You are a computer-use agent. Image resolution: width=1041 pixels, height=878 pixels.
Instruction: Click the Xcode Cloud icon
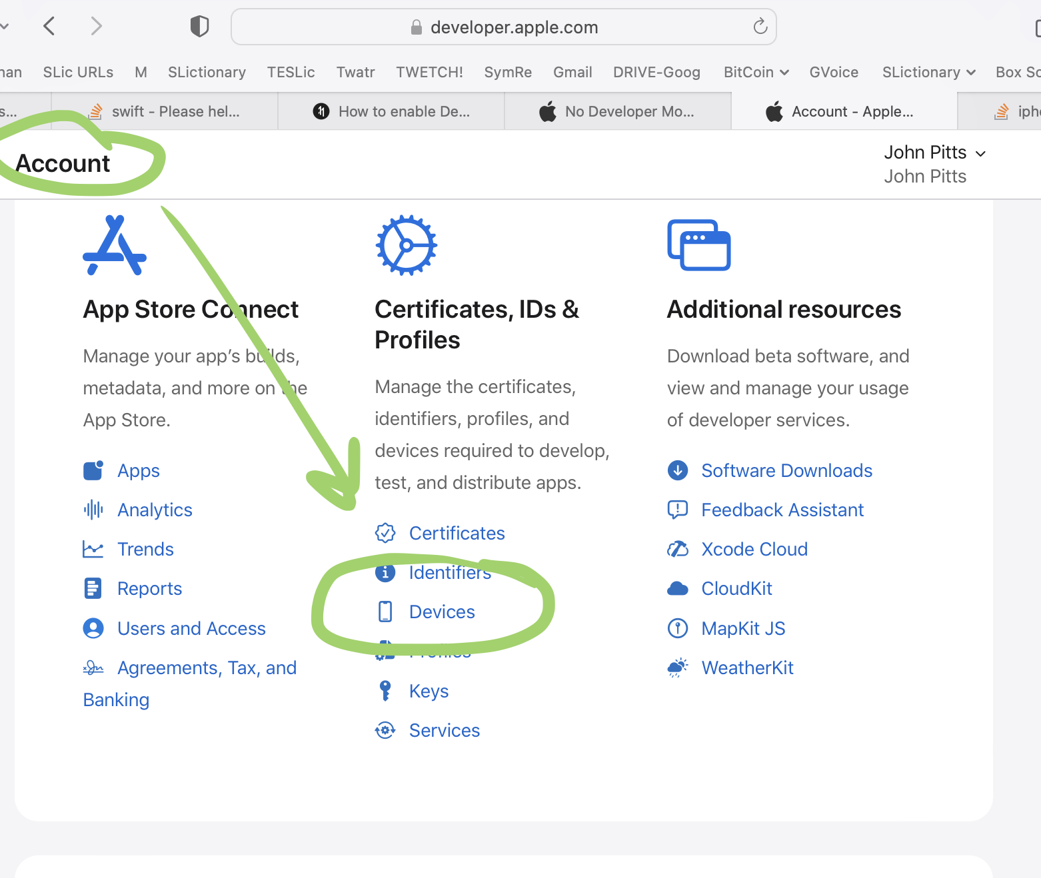click(x=678, y=549)
